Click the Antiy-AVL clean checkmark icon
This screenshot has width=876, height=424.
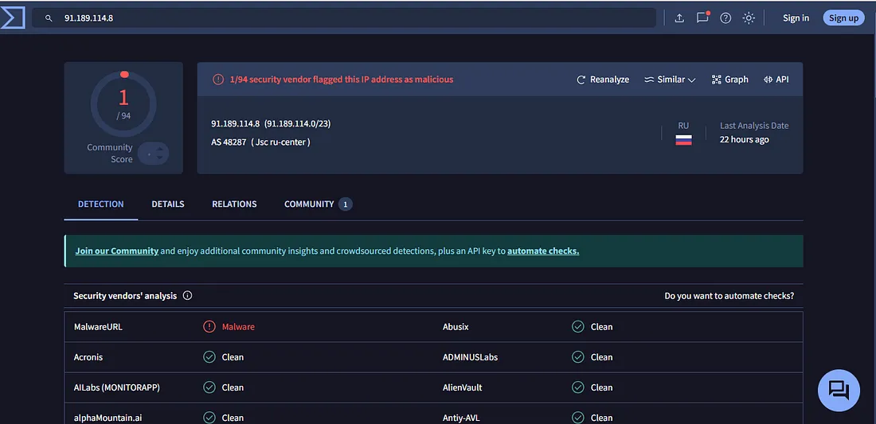click(x=578, y=418)
